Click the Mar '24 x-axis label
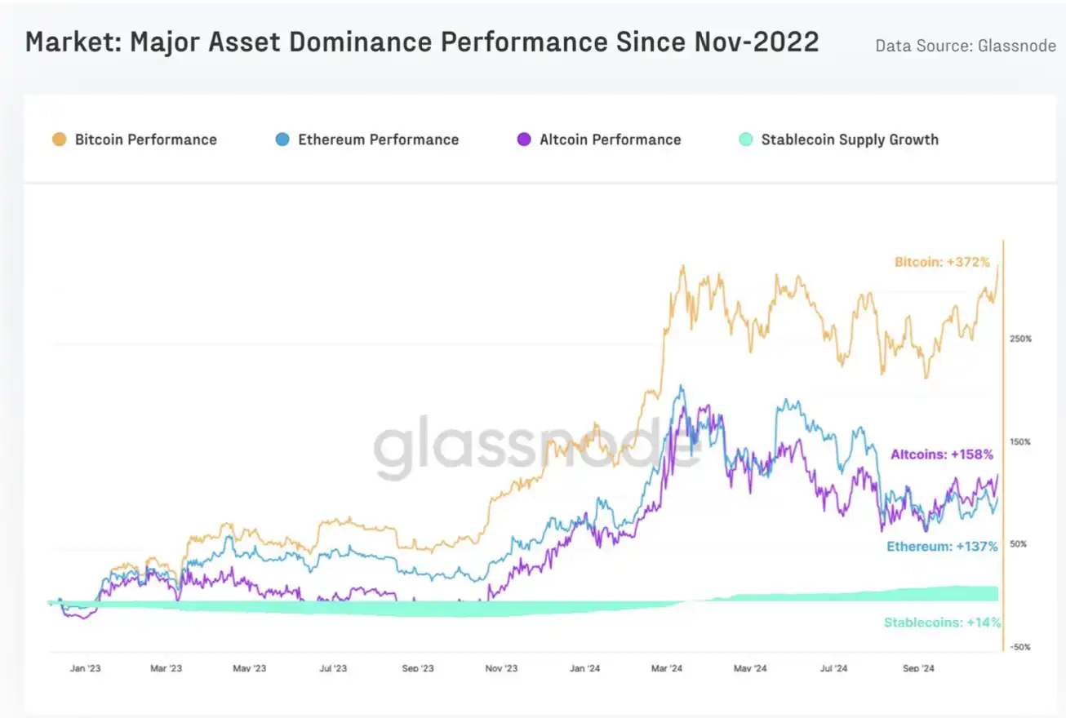Screen dimensions: 1066x718 (x=667, y=668)
